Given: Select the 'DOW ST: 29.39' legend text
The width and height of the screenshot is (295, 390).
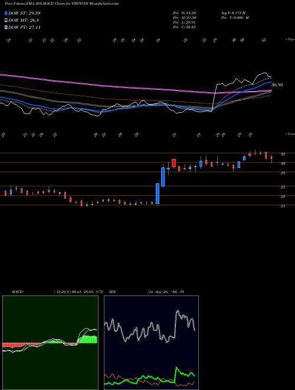Looking at the screenshot, I should click(24, 13).
